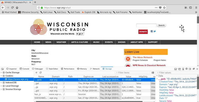Activate the element picker in devtools

pyautogui.click(x=2, y=69)
